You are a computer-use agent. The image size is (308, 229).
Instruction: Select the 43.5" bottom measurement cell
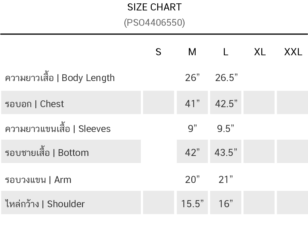pyautogui.click(x=226, y=152)
